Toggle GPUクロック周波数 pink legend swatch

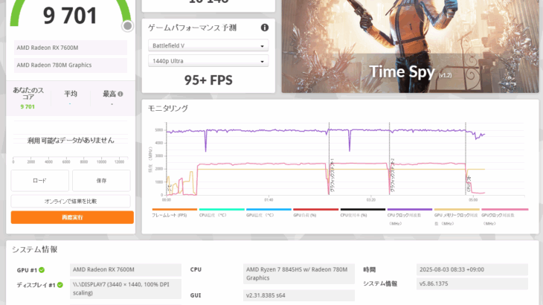(505, 210)
